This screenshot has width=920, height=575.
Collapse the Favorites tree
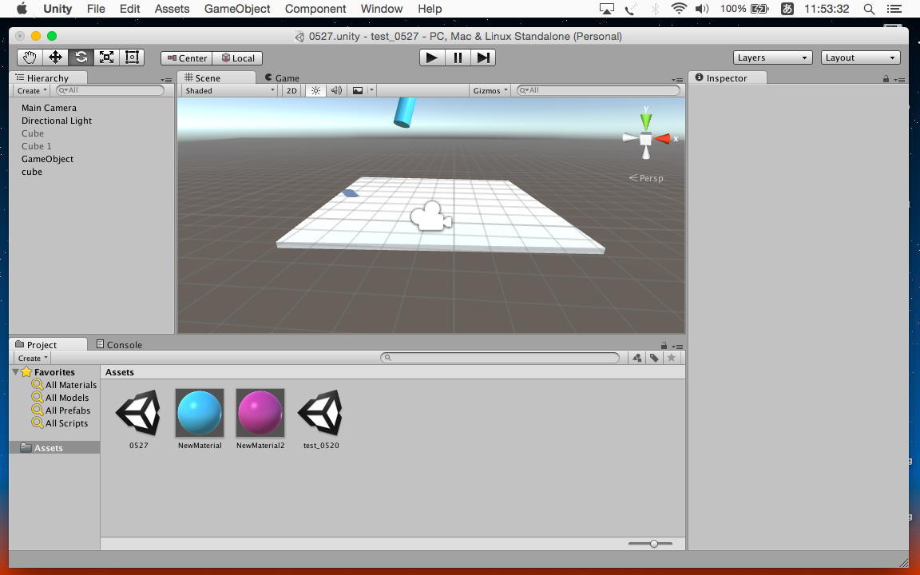click(16, 371)
